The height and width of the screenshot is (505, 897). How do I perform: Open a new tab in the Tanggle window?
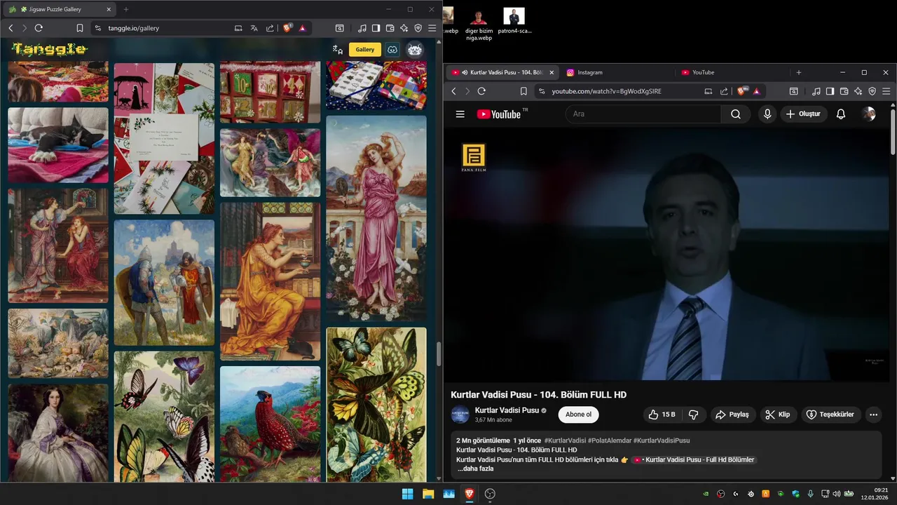(126, 9)
